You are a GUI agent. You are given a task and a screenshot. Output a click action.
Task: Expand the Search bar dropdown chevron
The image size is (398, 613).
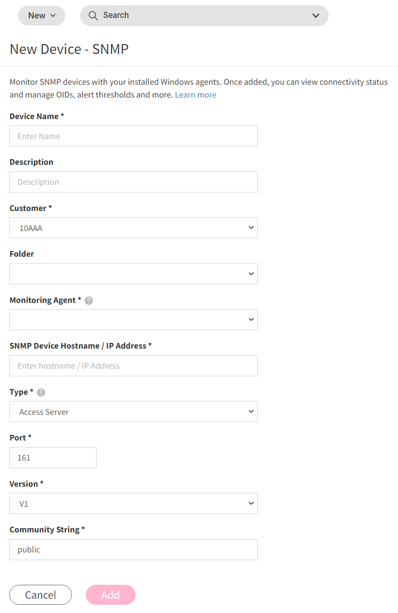point(315,15)
